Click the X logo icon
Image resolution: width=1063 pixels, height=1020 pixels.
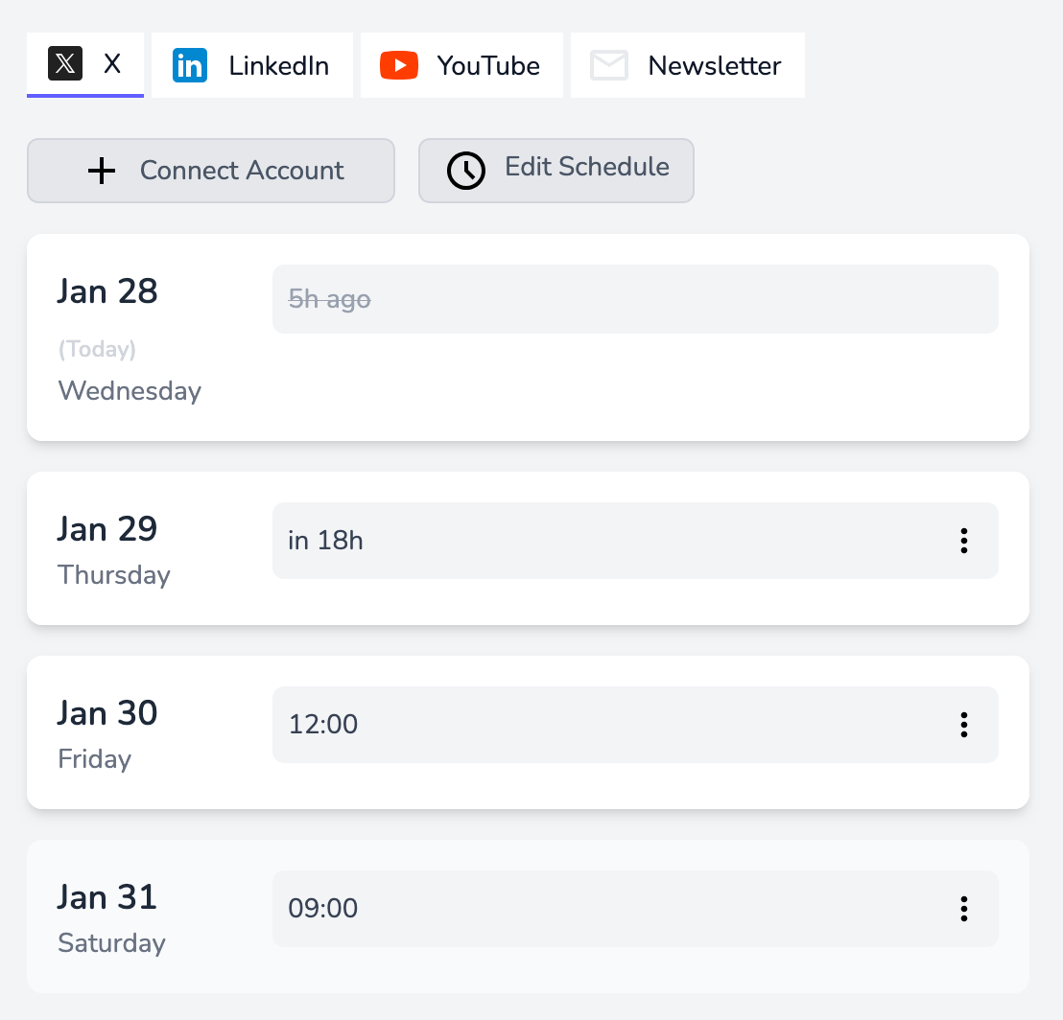(65, 64)
